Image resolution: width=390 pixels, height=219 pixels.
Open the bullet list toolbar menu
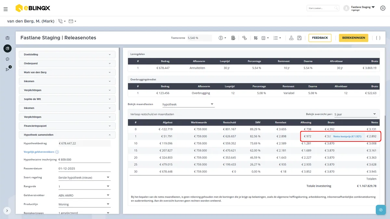coord(277,38)
